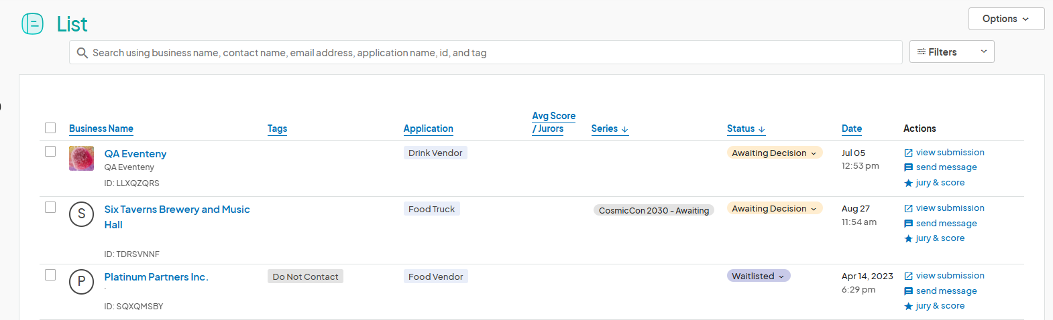Open Six Taverns Awaiting Decision status dropdown
The height and width of the screenshot is (320, 1053).
tap(775, 208)
